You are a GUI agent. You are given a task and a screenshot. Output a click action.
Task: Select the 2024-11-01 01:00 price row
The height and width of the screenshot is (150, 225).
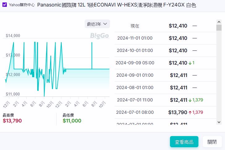[x=165, y=38]
